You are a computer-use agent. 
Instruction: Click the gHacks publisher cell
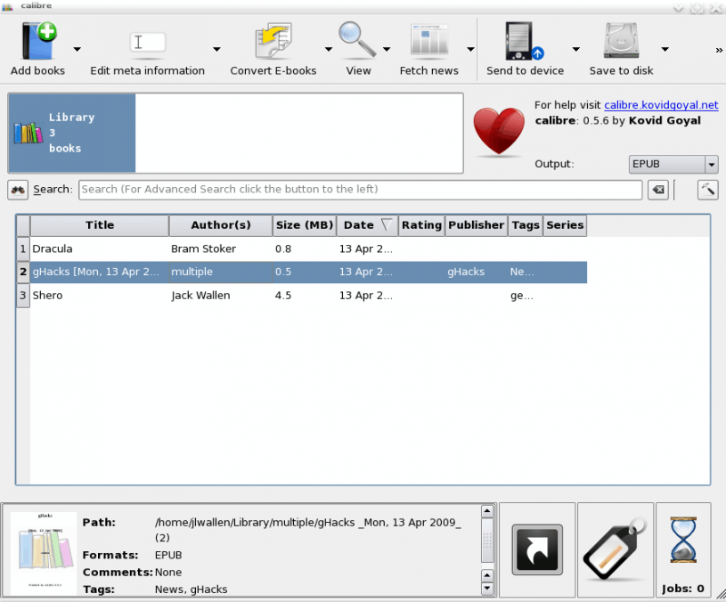(x=477, y=273)
